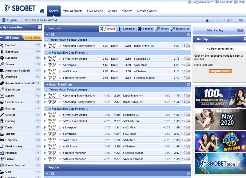Open the Forgot account? link
Viewport: 246px width, 178px height.
coord(200,2)
